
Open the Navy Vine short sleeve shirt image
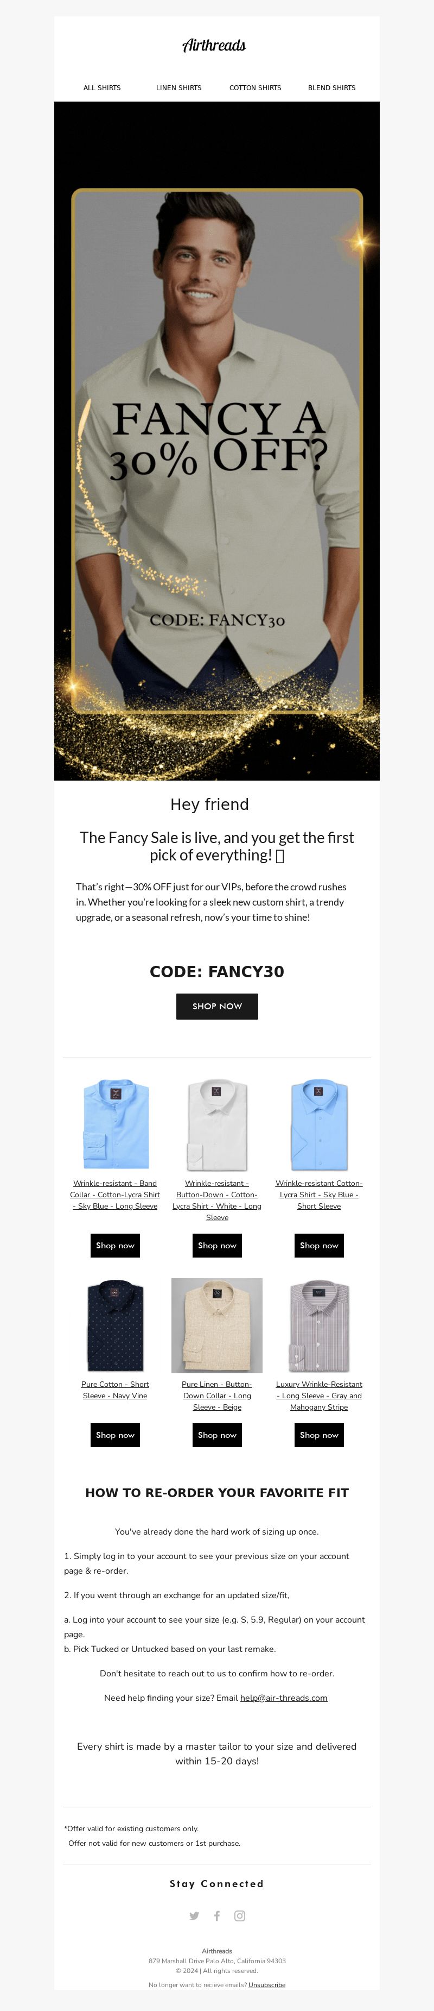coord(116,1325)
